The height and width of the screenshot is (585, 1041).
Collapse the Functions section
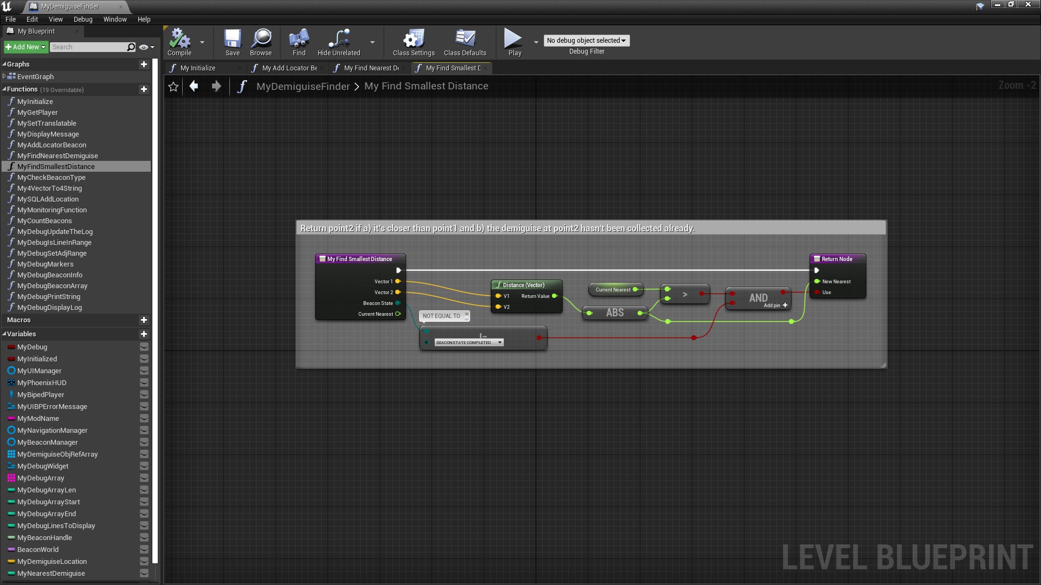4,89
